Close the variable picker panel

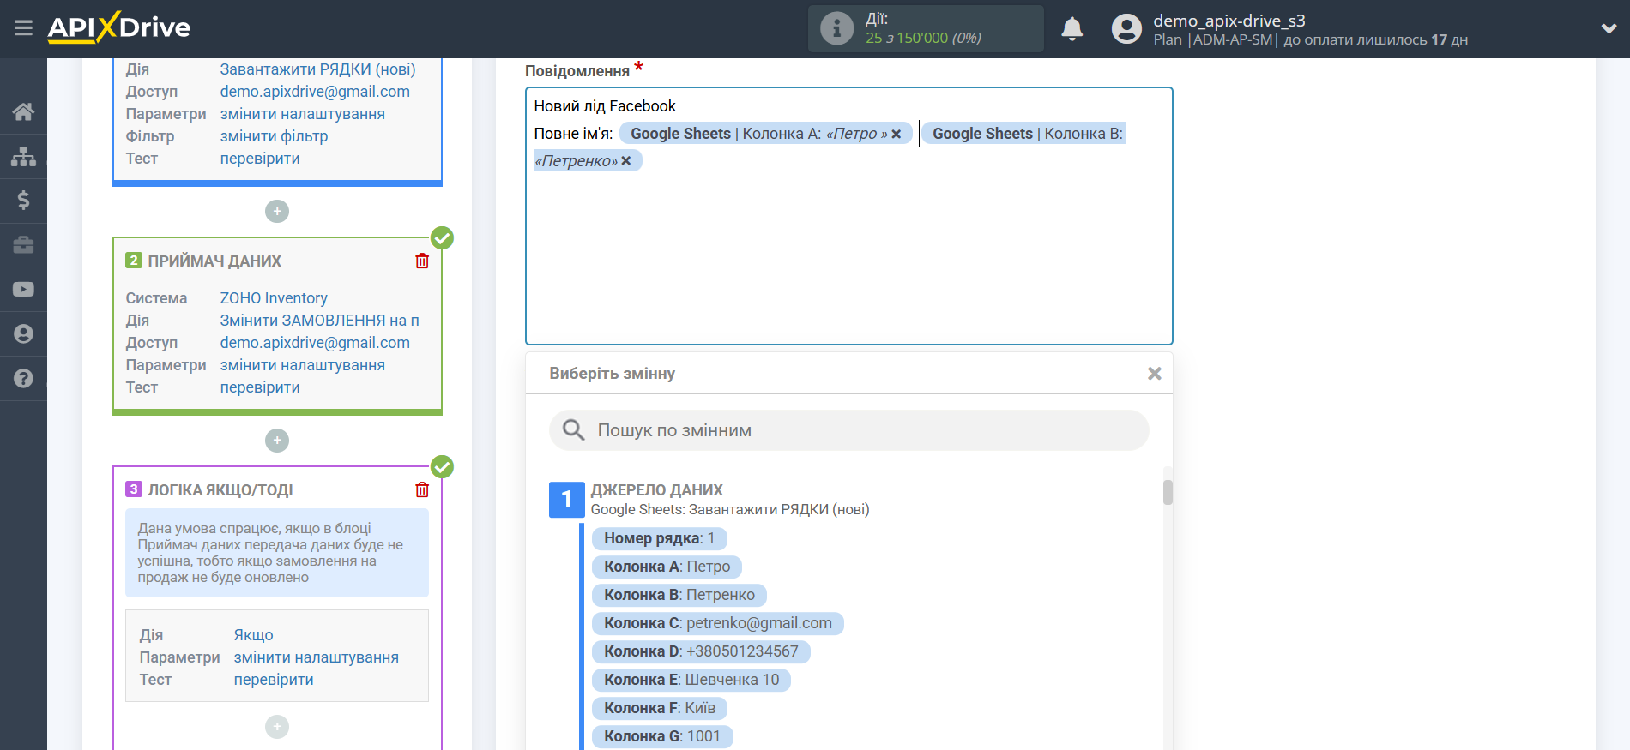pos(1155,374)
